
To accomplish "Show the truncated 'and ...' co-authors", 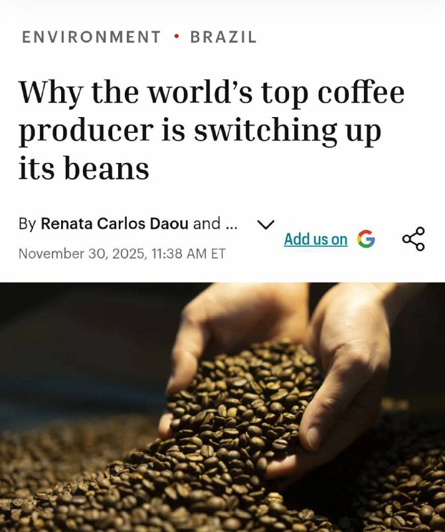I will 215,223.
